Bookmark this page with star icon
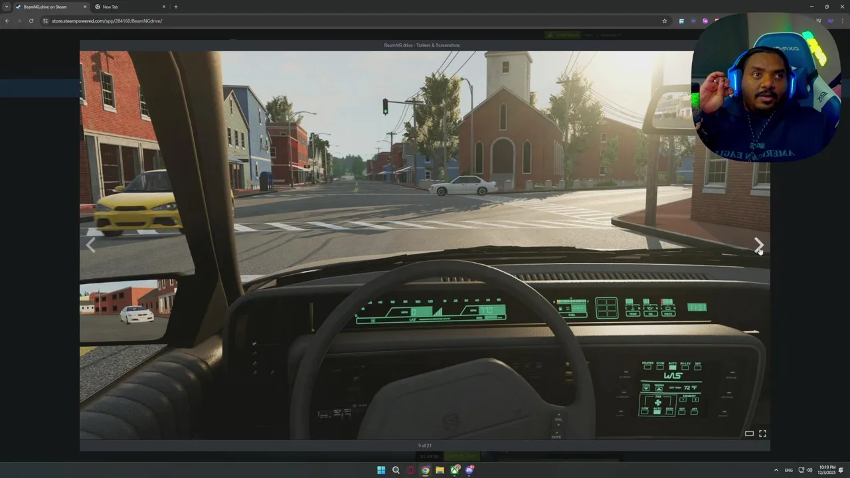This screenshot has width=850, height=478. [664, 21]
